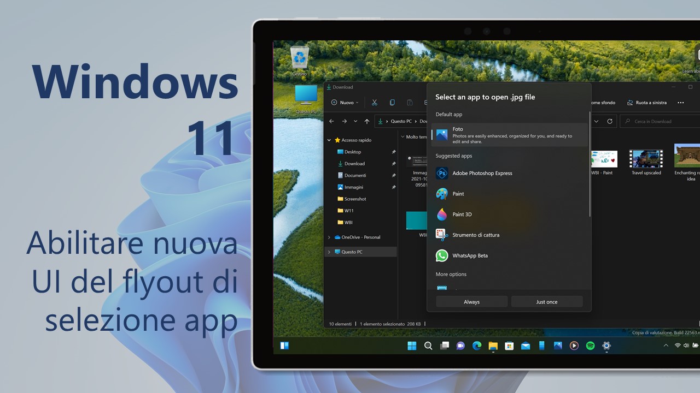
Task: Open the Nuovo dropdown in File Explorer
Action: [345, 103]
